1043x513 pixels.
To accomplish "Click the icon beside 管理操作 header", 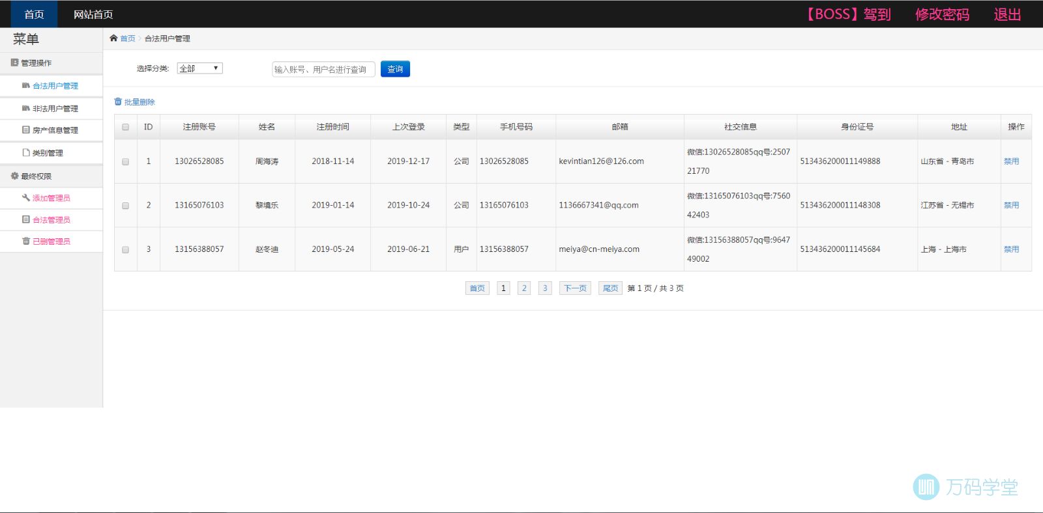I will [14, 62].
